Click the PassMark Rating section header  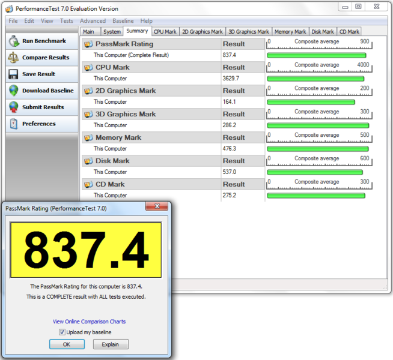173,44
